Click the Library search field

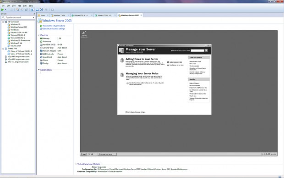point(18,17)
